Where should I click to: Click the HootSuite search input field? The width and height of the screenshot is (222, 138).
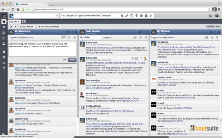click(91, 37)
